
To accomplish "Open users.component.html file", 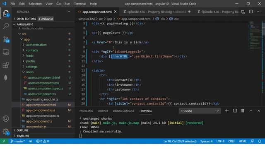I will (44, 77).
